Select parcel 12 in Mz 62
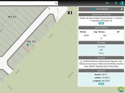 tap(18, 22)
